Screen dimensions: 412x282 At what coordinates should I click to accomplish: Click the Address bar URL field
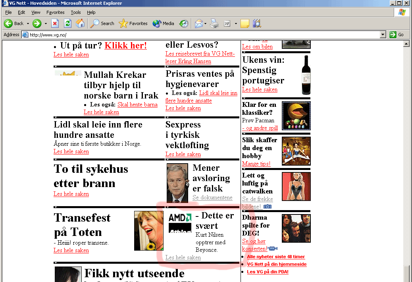coord(204,35)
